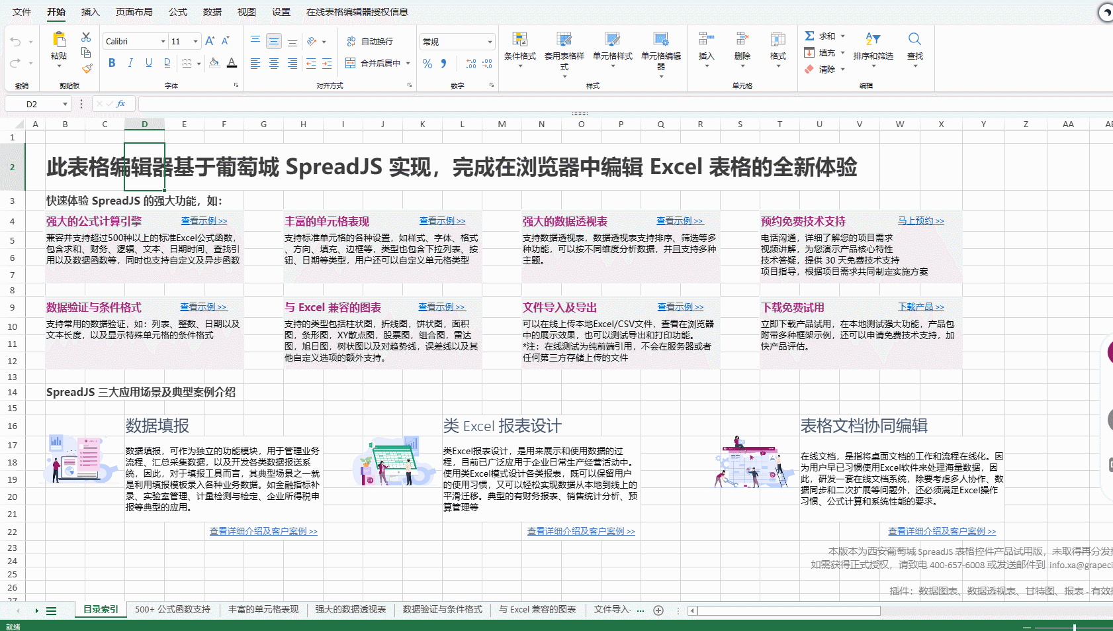Expand the merge and center dropdown arrow

pyautogui.click(x=408, y=64)
